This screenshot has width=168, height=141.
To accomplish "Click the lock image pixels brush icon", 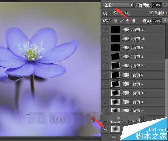I will tap(121, 21).
